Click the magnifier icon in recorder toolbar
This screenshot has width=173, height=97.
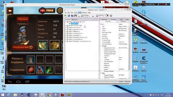pyautogui.click(x=138, y=4)
